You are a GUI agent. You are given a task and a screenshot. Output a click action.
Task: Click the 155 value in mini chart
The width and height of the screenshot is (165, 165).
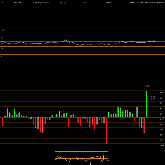click(x=107, y=160)
